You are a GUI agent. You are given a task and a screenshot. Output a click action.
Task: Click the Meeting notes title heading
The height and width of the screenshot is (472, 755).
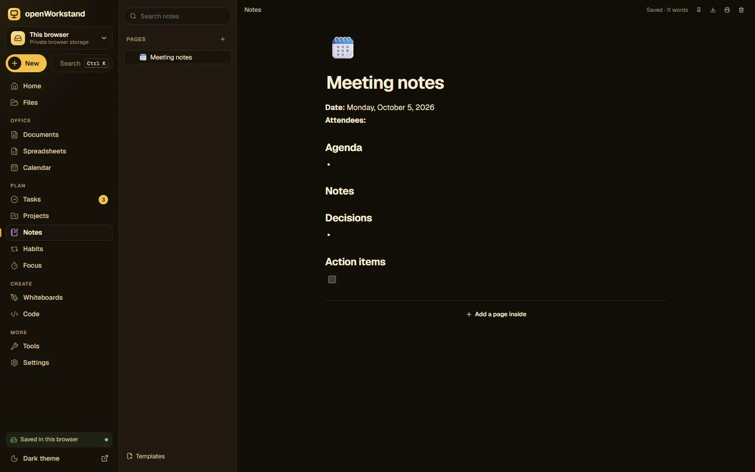pyautogui.click(x=385, y=83)
